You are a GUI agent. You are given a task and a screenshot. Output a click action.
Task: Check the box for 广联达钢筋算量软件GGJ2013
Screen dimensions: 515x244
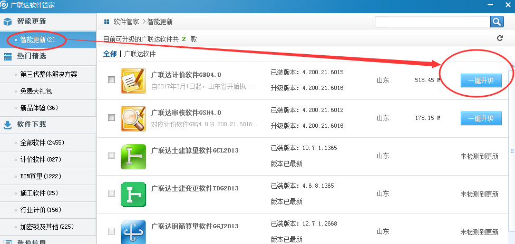coord(112,231)
